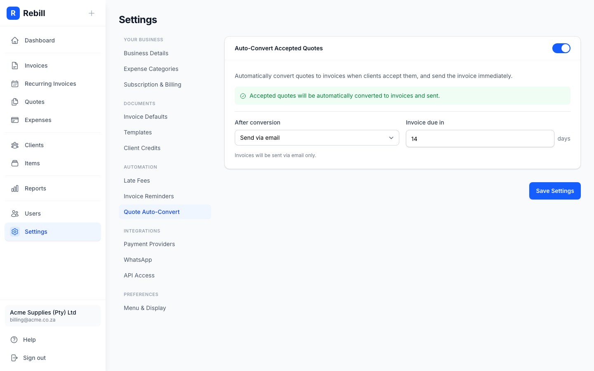Expand the Send via email selector
Image resolution: width=594 pixels, height=371 pixels.
coord(316,138)
